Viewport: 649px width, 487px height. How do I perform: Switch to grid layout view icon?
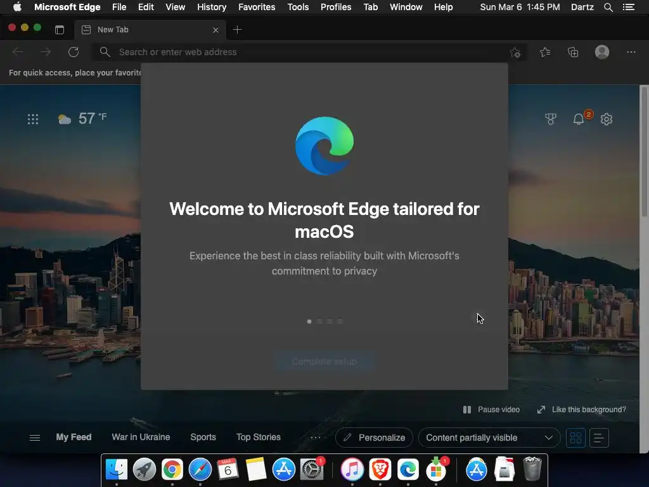pyautogui.click(x=575, y=438)
